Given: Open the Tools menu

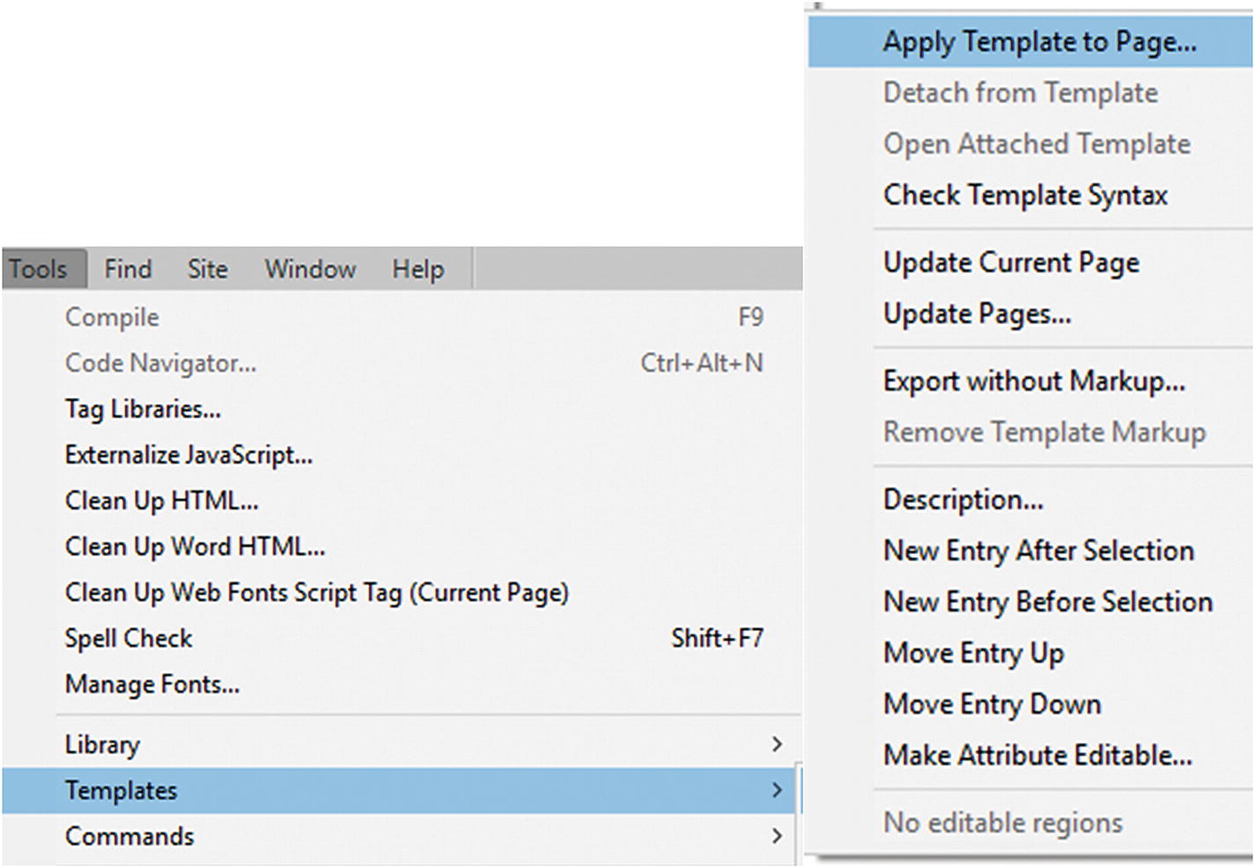Looking at the screenshot, I should coord(39,268).
